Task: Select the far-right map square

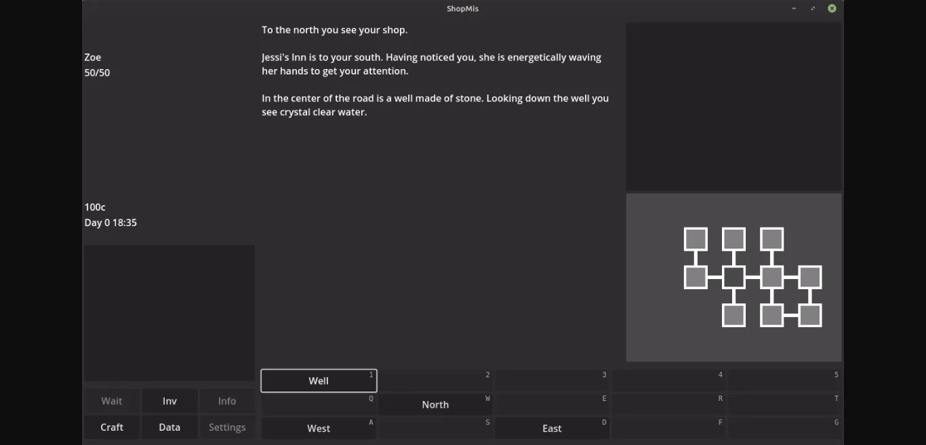Action: tap(809, 276)
